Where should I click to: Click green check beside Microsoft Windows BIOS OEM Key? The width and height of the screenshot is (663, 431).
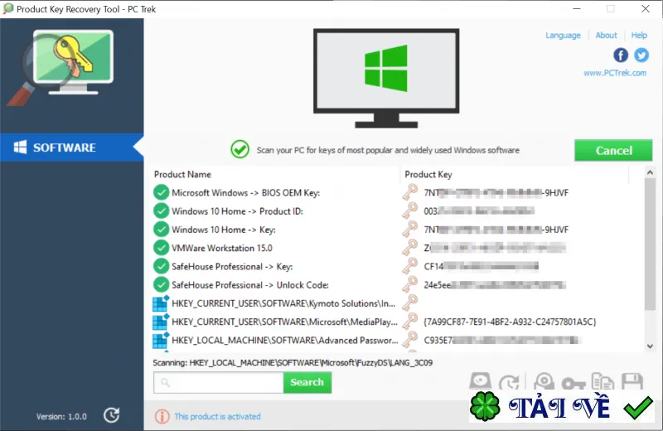(x=161, y=192)
